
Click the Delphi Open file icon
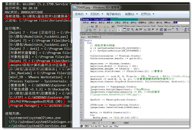pyautogui.click(x=87, y=27)
